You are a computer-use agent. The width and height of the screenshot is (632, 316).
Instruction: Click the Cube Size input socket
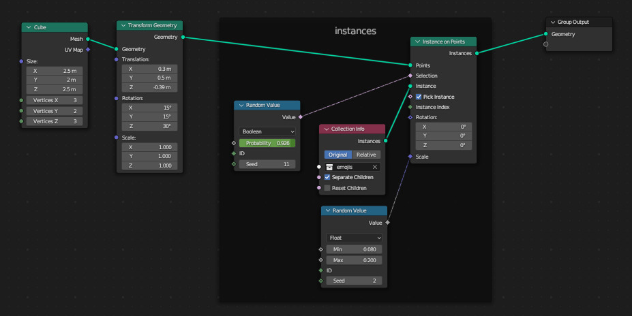point(21,61)
